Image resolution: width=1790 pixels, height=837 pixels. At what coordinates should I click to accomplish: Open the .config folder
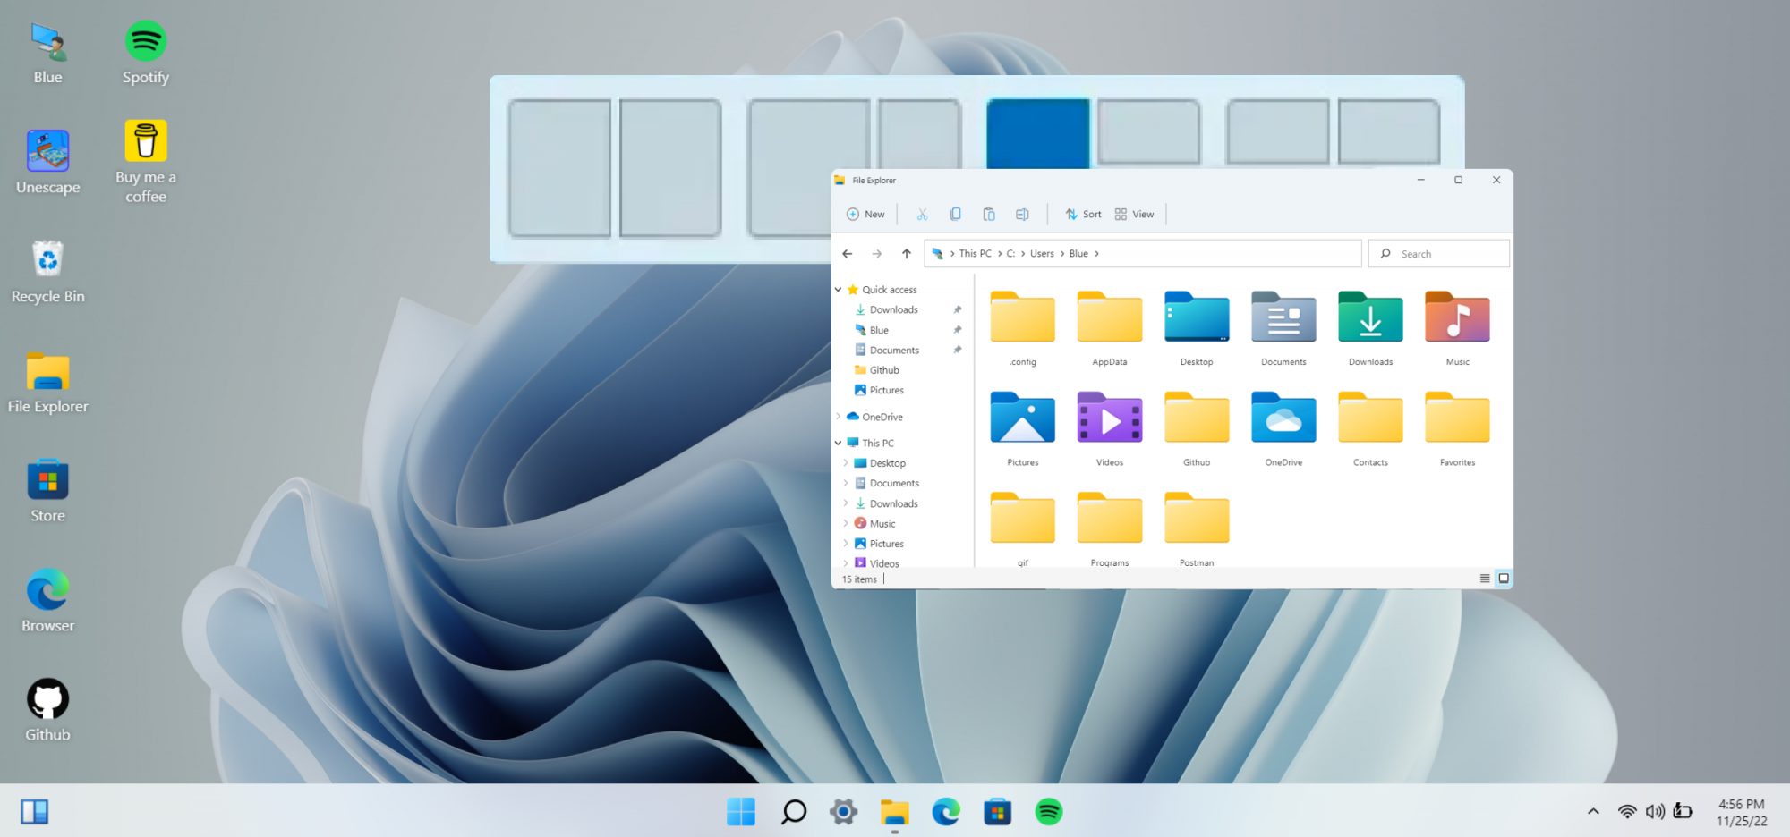1023,328
